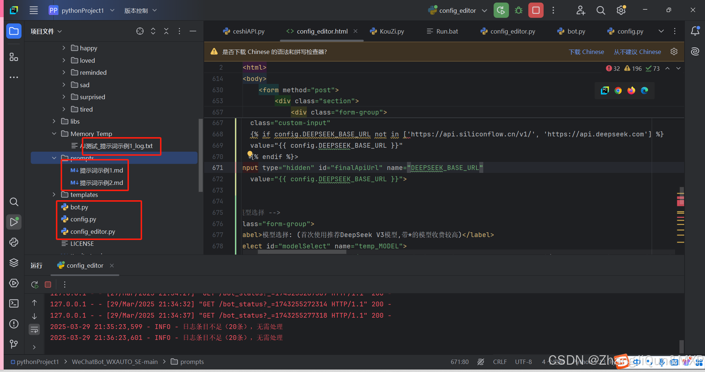Viewport: 705px width, 372px height.
Task: Open the Find tool window on the left bar
Action: 14,202
